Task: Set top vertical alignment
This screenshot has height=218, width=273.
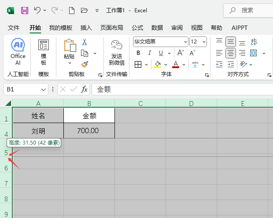Action: [x=219, y=42]
